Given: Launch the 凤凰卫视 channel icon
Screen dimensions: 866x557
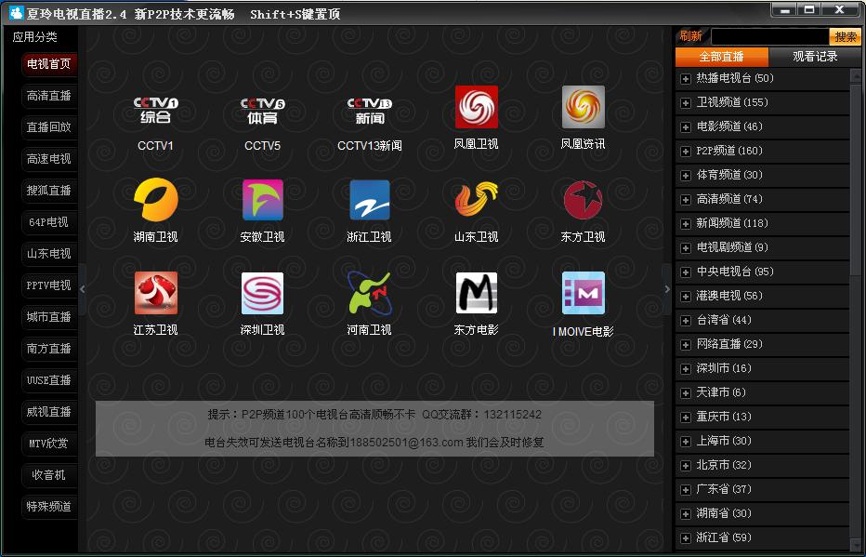Looking at the screenshot, I should (477, 107).
